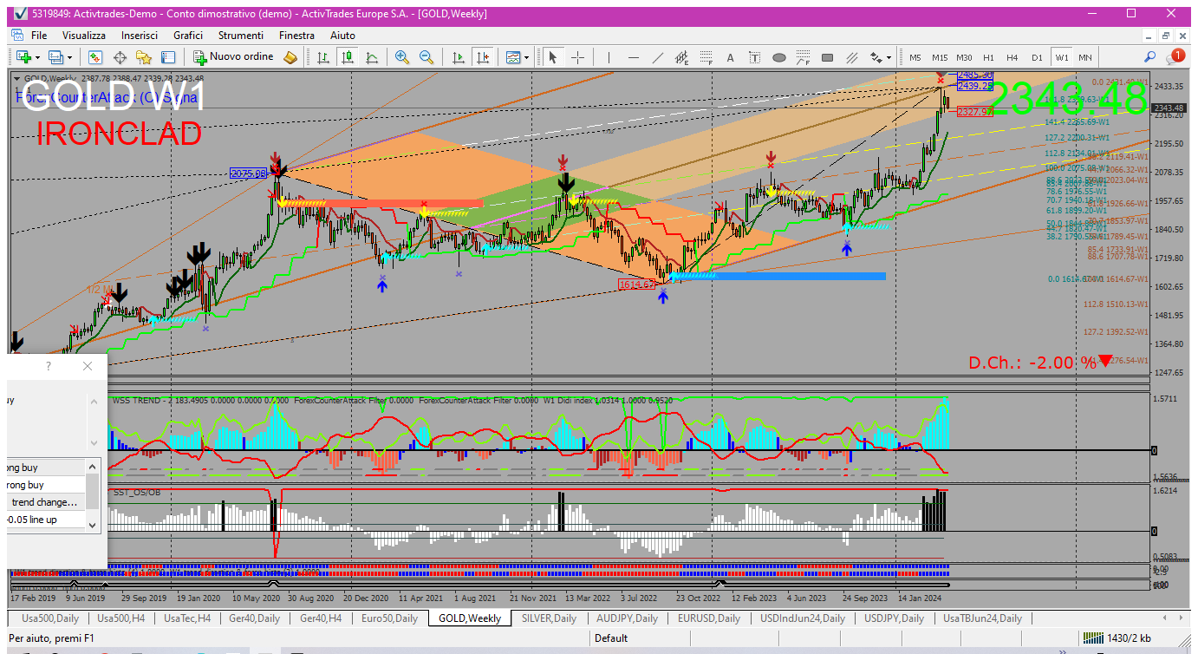1198x654 pixels.
Task: Open the search magnifier icon
Action: (x=1150, y=57)
